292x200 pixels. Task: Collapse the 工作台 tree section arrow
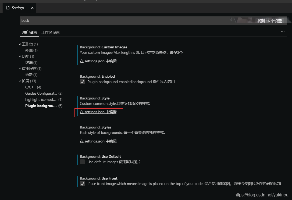[x=20, y=44]
